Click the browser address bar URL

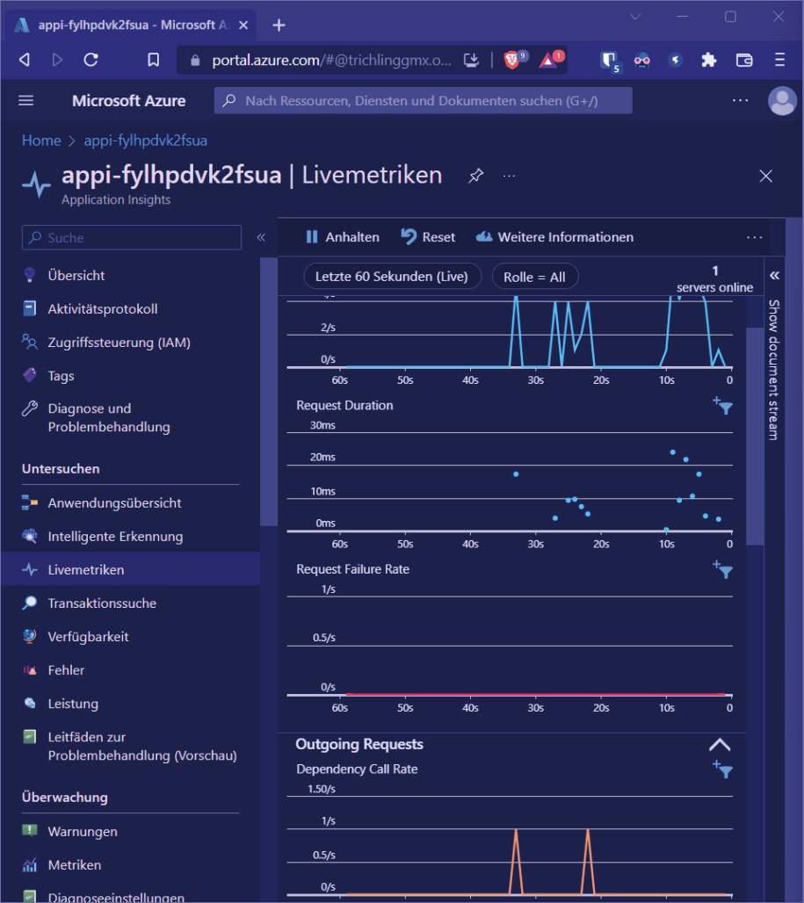[331, 60]
